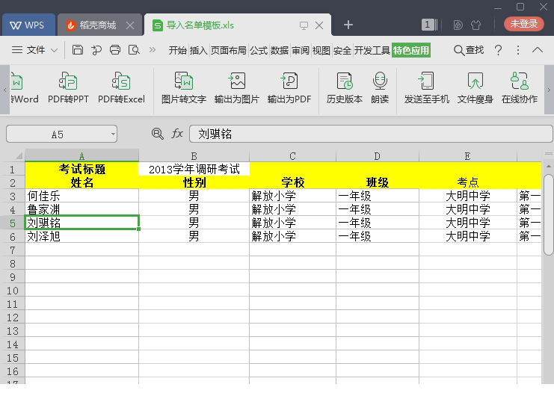Click the circular icon left of shirt icon
The width and height of the screenshot is (554, 399).
click(458, 25)
